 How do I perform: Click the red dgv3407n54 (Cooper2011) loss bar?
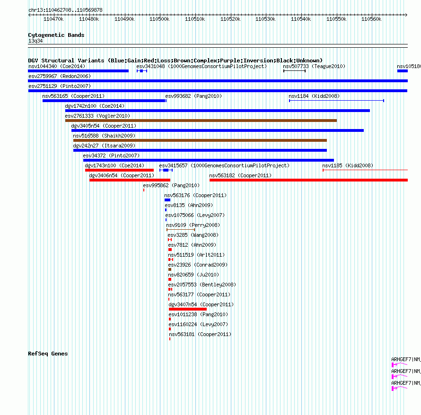(188, 309)
